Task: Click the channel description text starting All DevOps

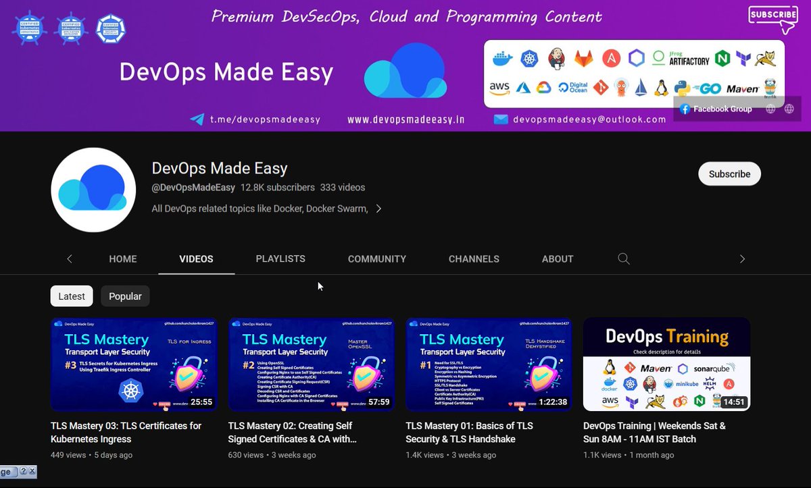Action: point(260,209)
